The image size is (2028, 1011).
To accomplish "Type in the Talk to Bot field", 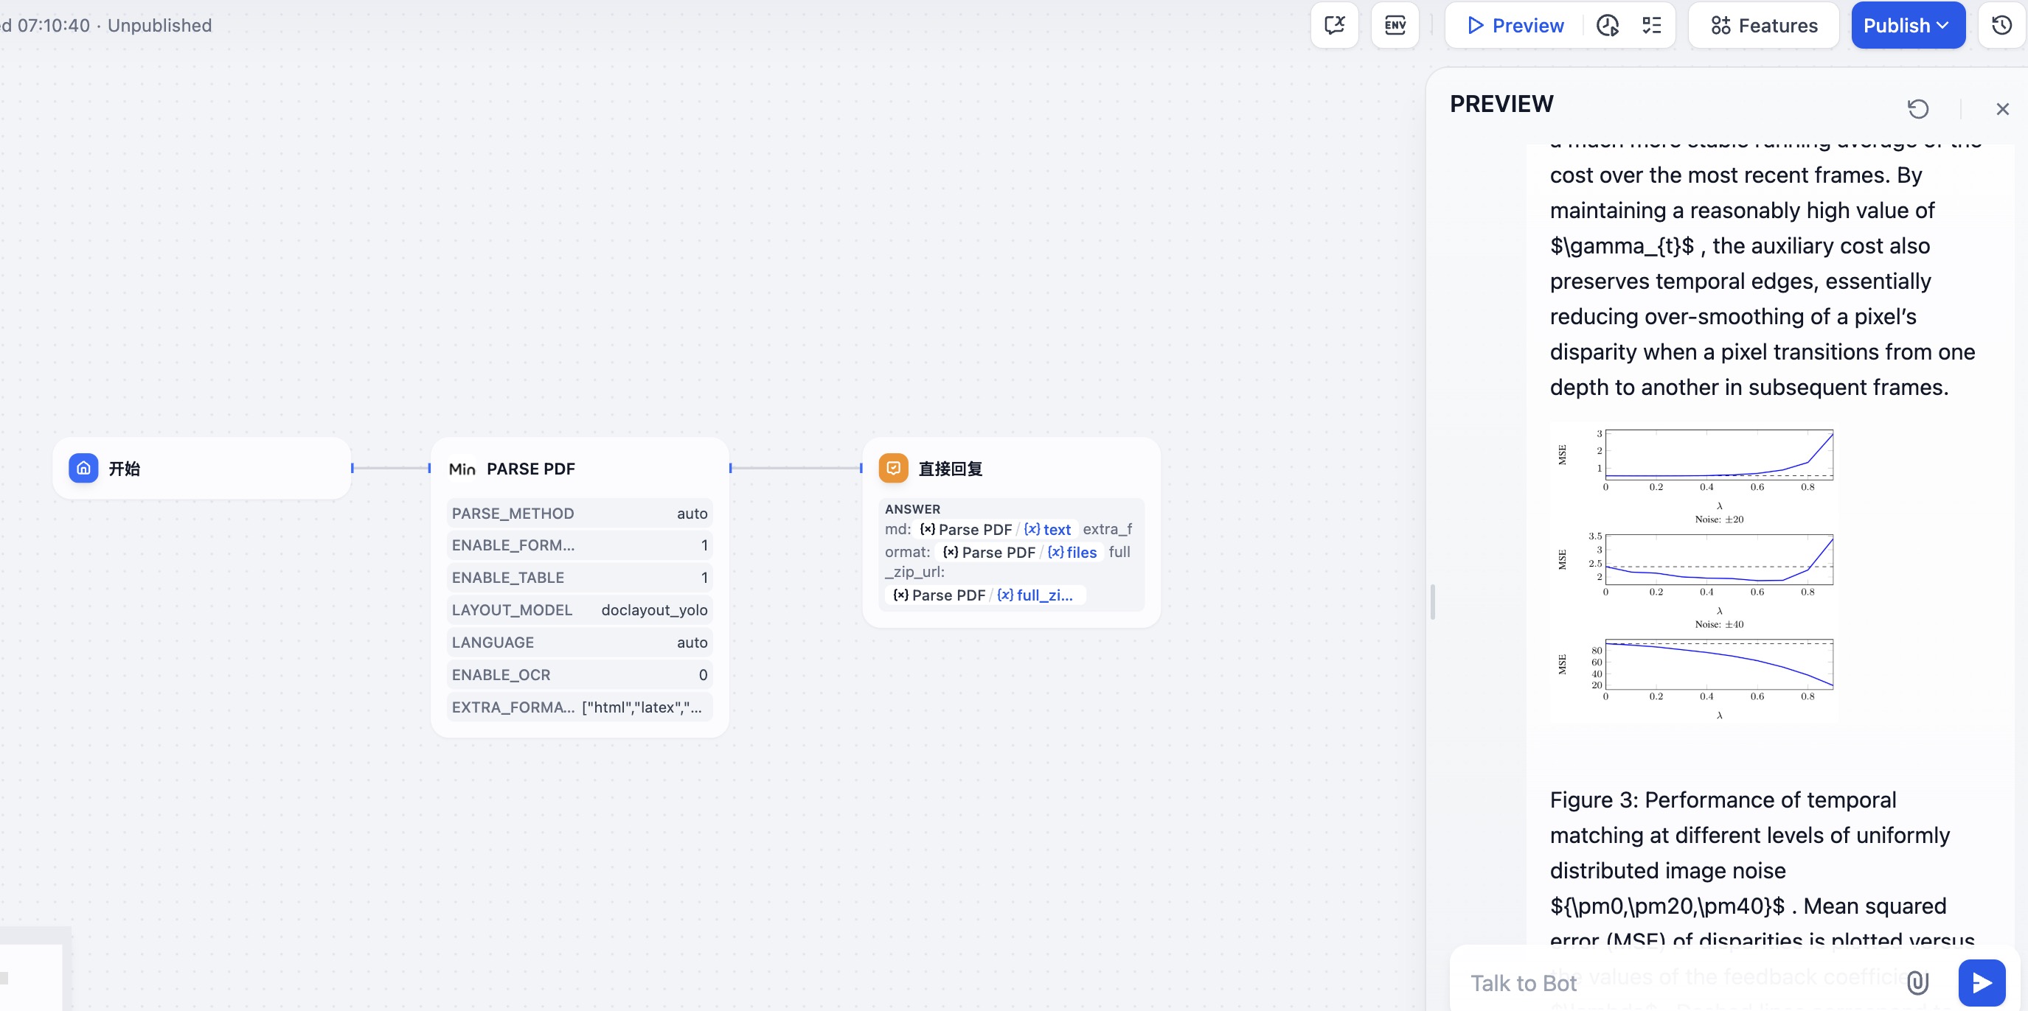I will click(x=1653, y=983).
